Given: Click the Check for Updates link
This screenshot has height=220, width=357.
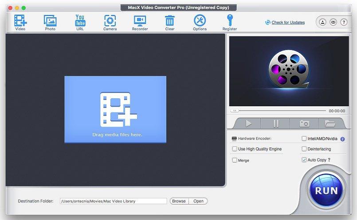Looking at the screenshot, I should [x=288, y=23].
